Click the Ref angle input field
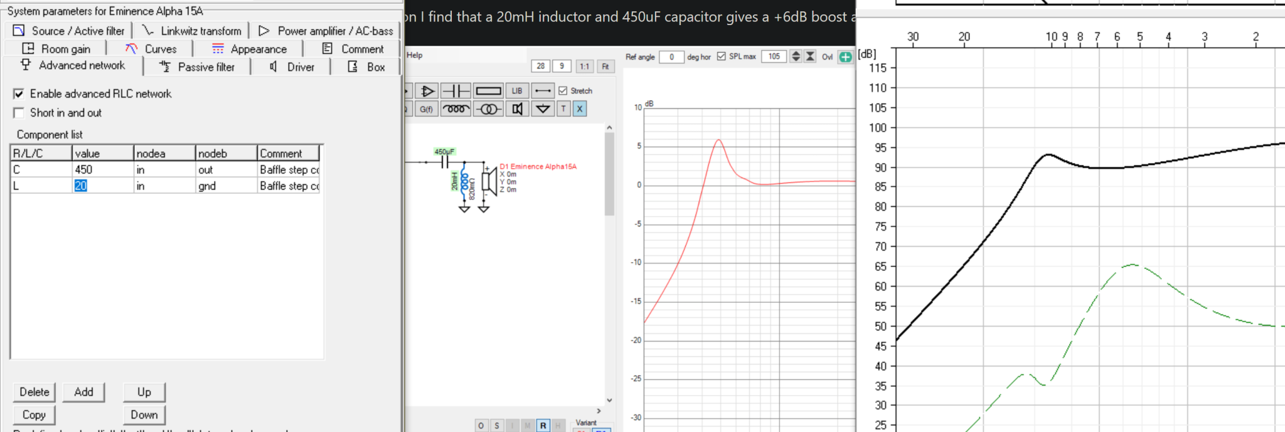The image size is (1285, 432). (671, 56)
